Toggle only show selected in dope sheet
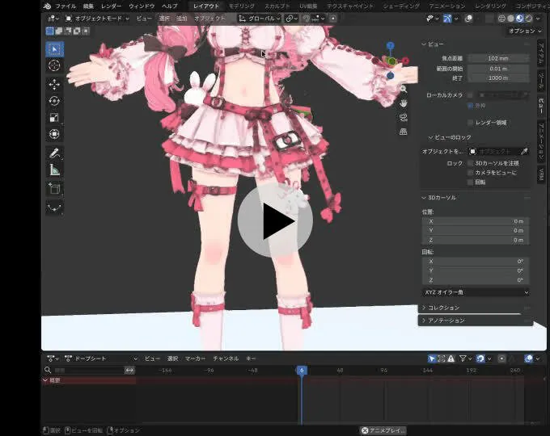The width and height of the screenshot is (550, 436). click(x=432, y=358)
